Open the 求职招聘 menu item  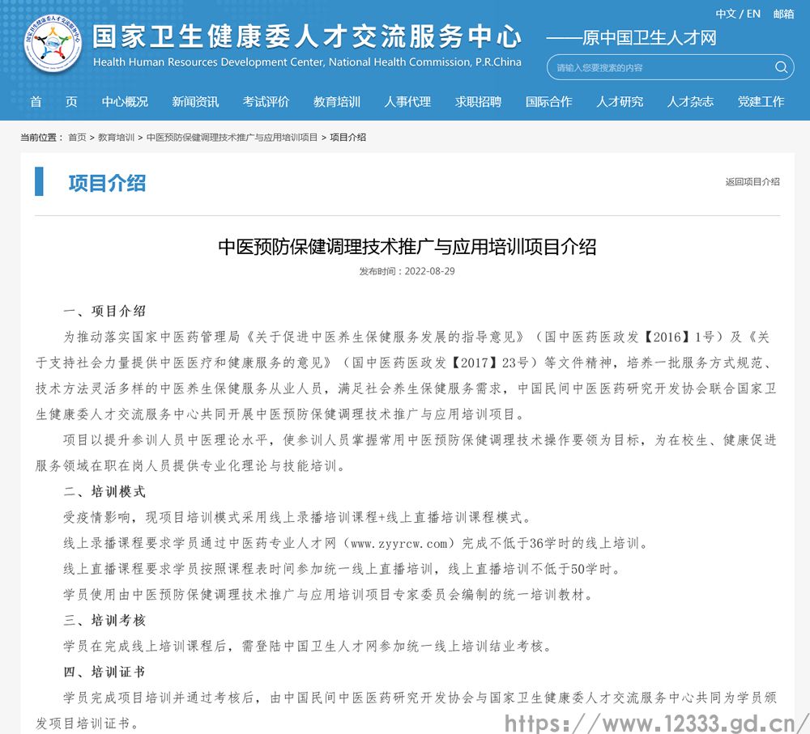click(x=479, y=102)
